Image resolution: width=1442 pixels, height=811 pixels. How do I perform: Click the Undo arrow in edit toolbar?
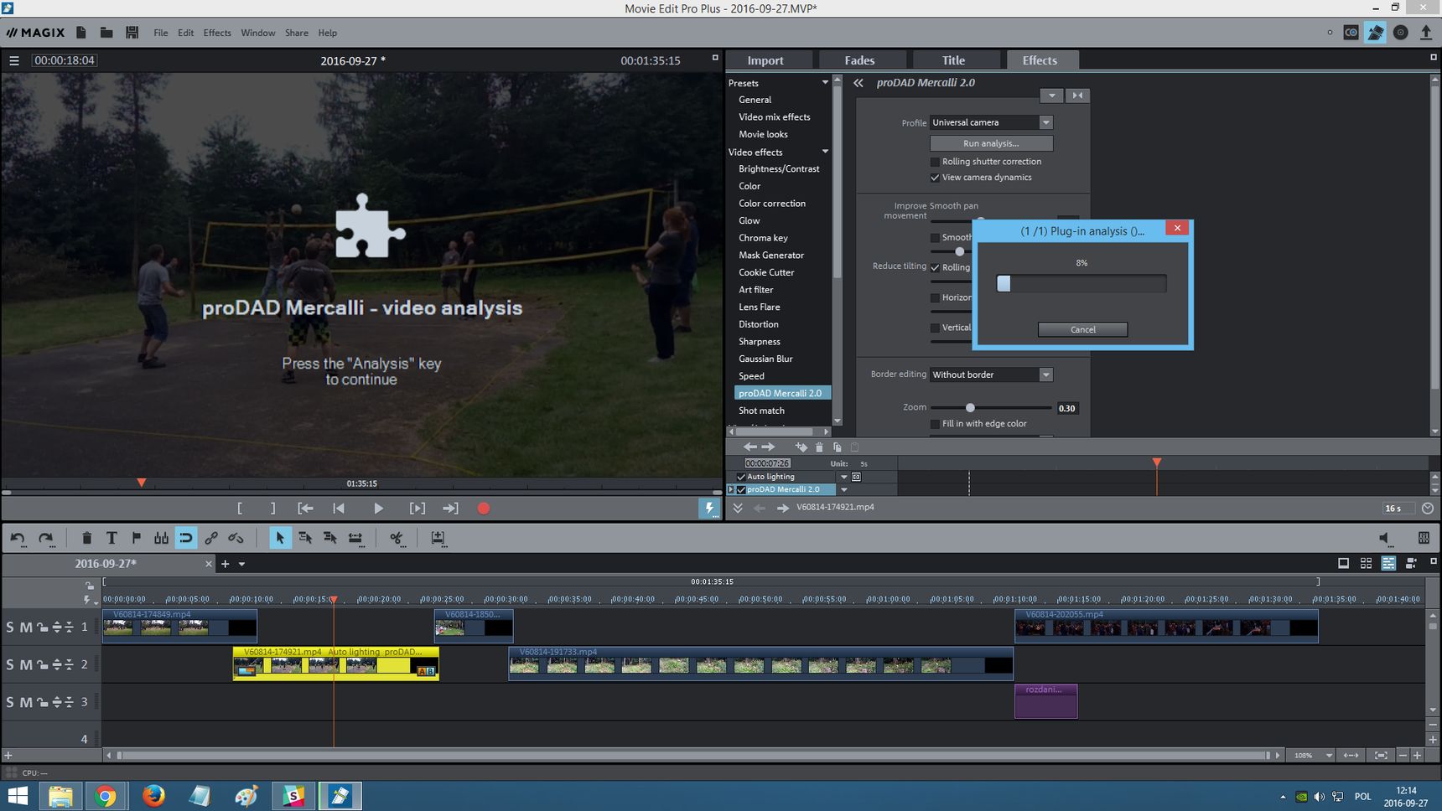tap(18, 538)
